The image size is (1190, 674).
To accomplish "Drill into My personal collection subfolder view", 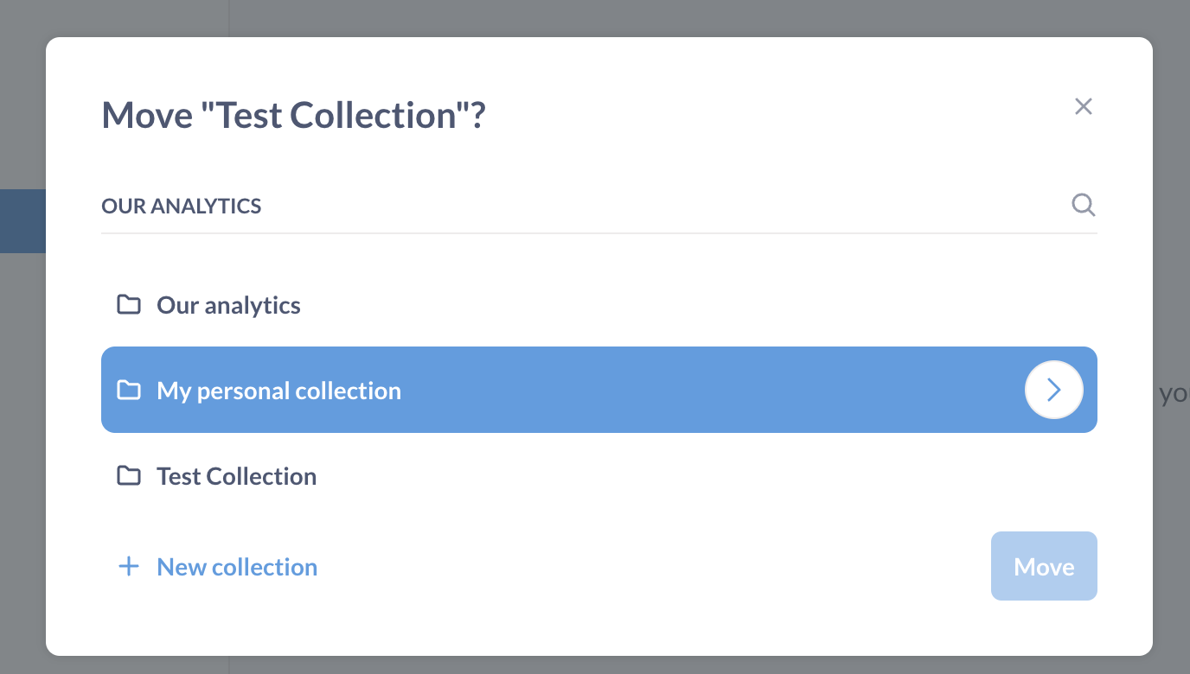I will click(x=1053, y=390).
